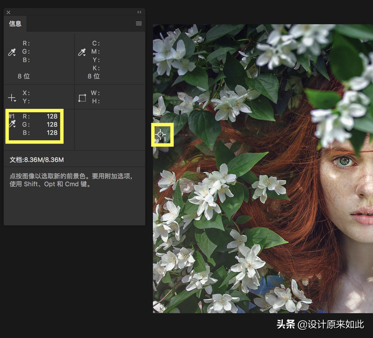373x338 pixels.
Task: Open the #1 color sampler readout options
Action: point(12,124)
